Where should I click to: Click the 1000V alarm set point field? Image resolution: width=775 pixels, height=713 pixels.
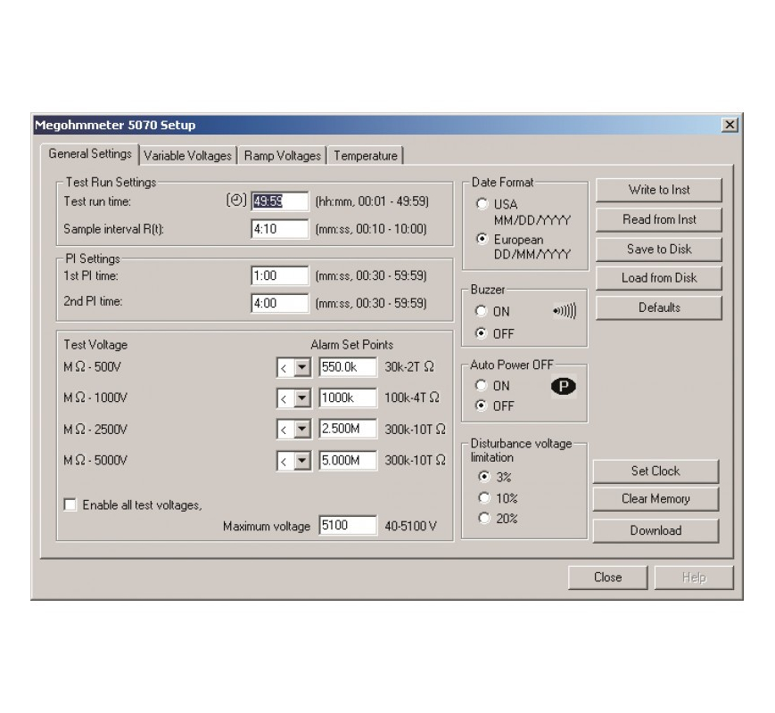point(348,397)
